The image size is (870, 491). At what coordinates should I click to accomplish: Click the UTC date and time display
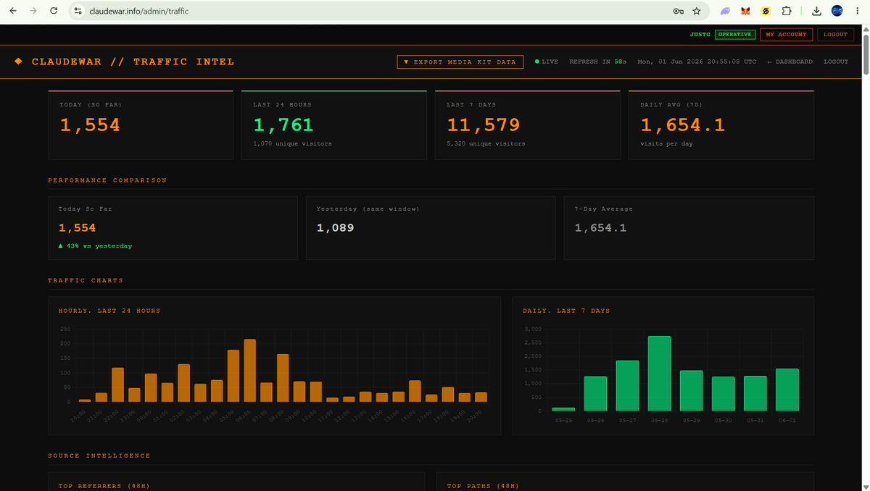pos(697,62)
